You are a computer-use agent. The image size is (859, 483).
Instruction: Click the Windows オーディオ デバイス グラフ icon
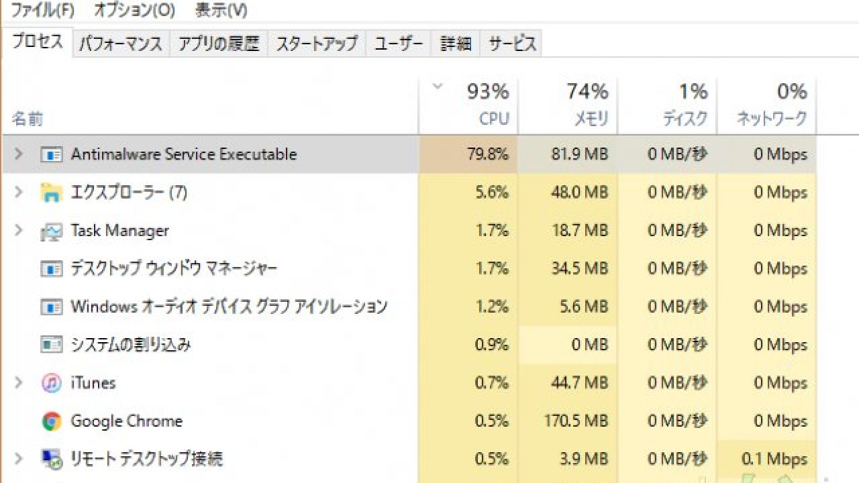[52, 307]
